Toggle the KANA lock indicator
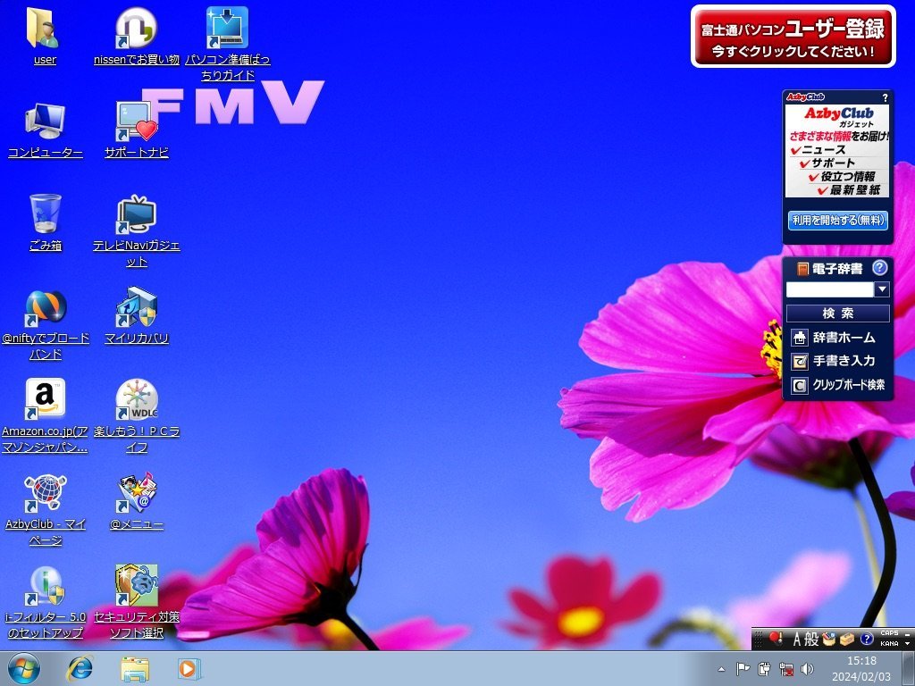The height and width of the screenshot is (686, 915). coord(889,643)
